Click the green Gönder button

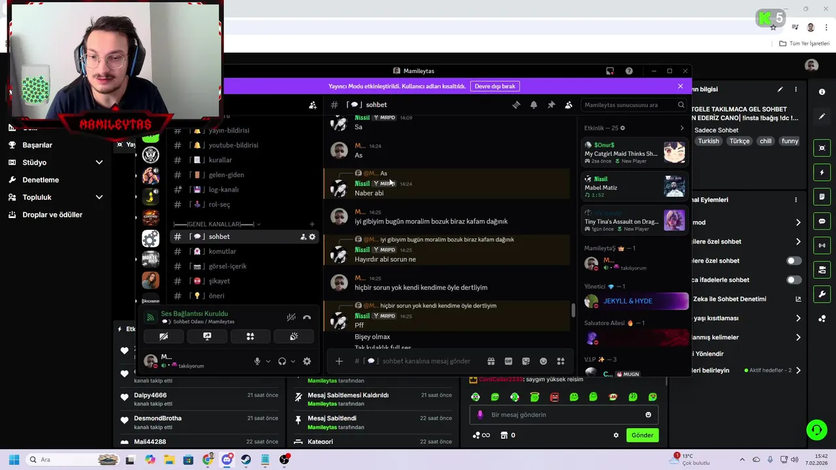[x=642, y=435]
